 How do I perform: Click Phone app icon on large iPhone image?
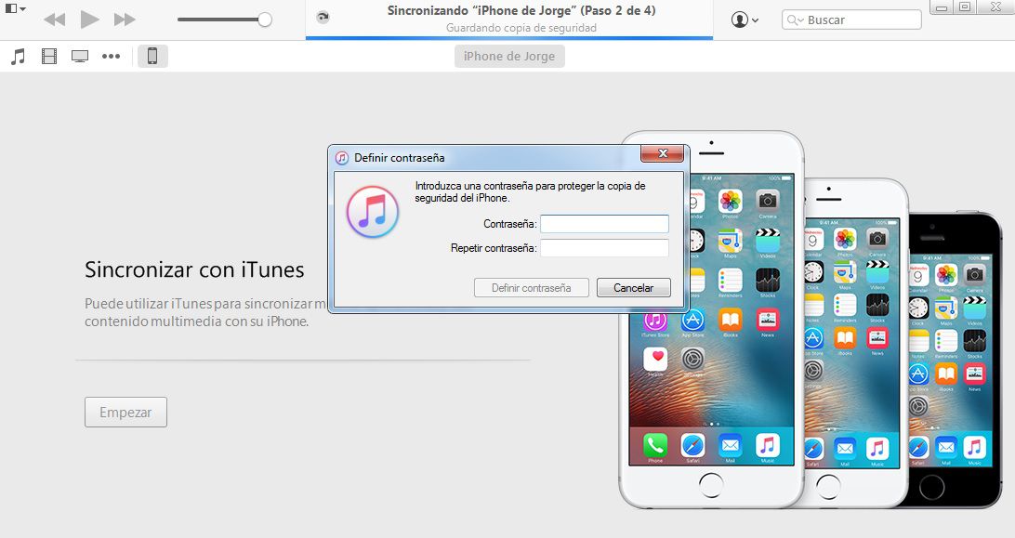click(655, 445)
